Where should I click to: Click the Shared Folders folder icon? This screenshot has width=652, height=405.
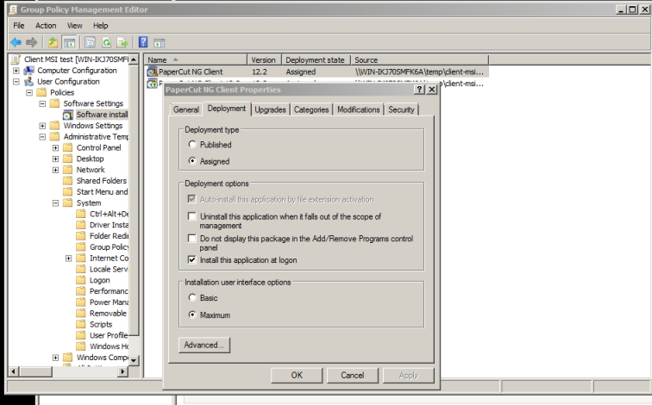pyautogui.click(x=68, y=181)
